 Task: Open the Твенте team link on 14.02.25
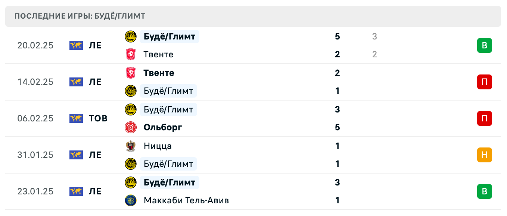pyautogui.click(x=159, y=73)
